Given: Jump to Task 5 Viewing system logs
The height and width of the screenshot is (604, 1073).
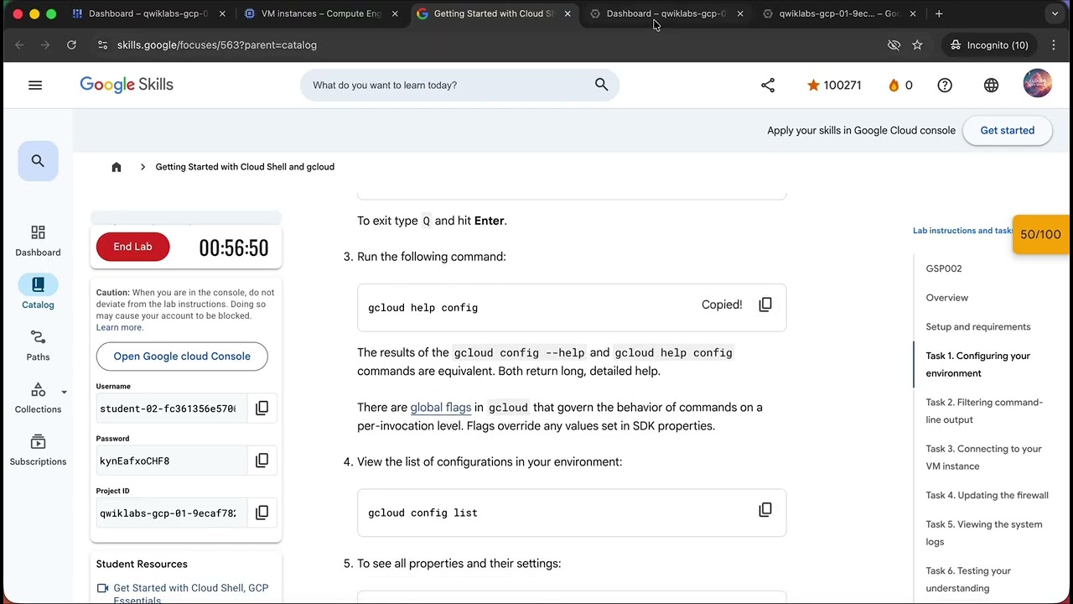Looking at the screenshot, I should pyautogui.click(x=983, y=533).
